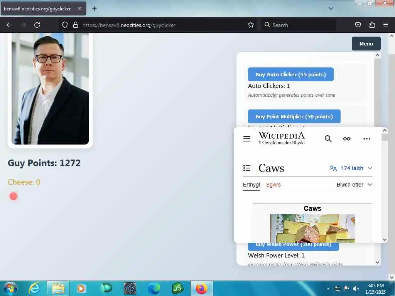Open the green JS taskbar app

coord(177,288)
